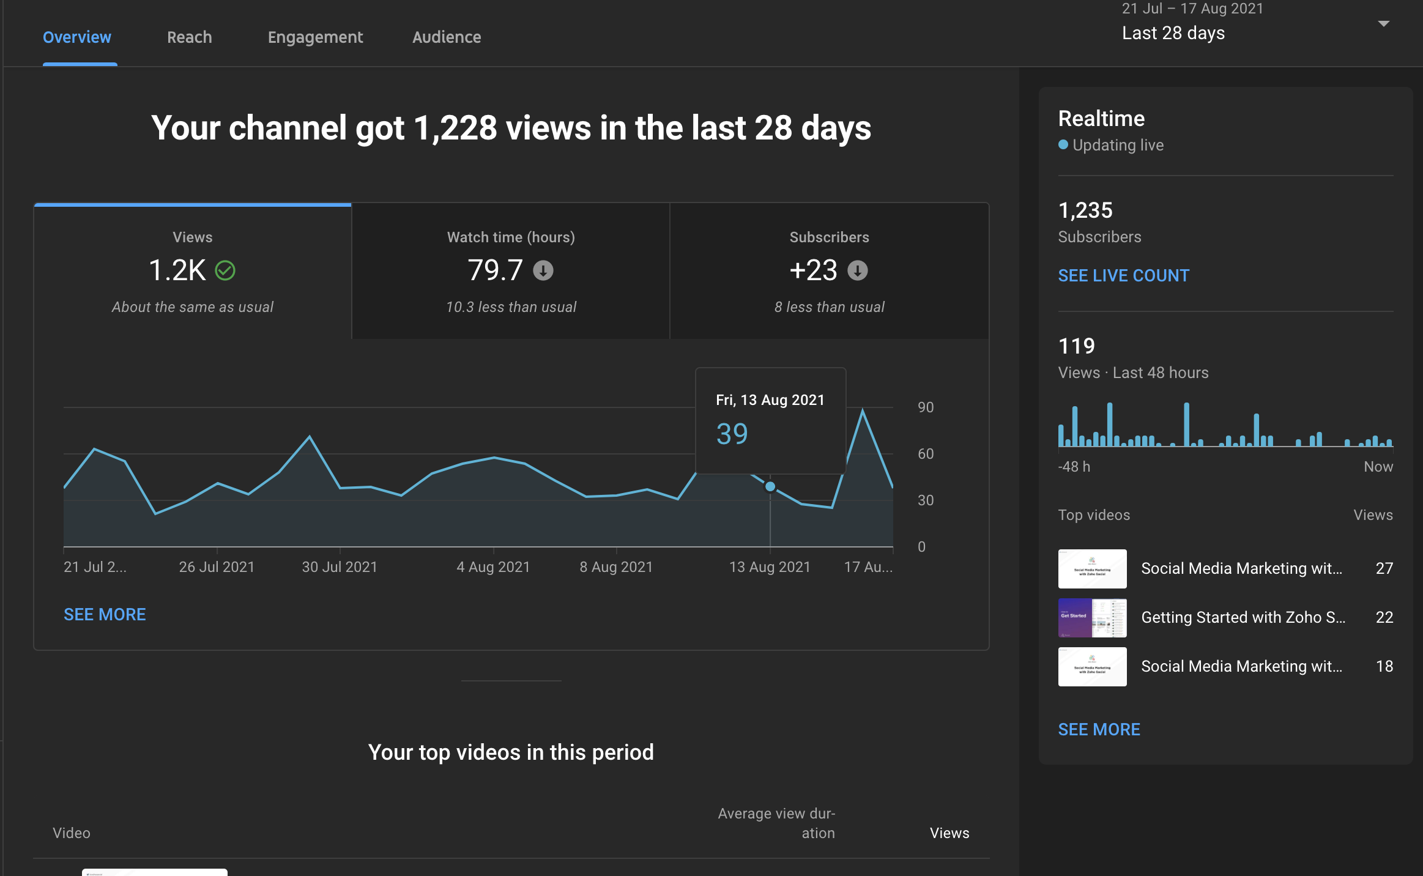
Task: Expand Last 28 days period selector
Action: click(x=1173, y=33)
